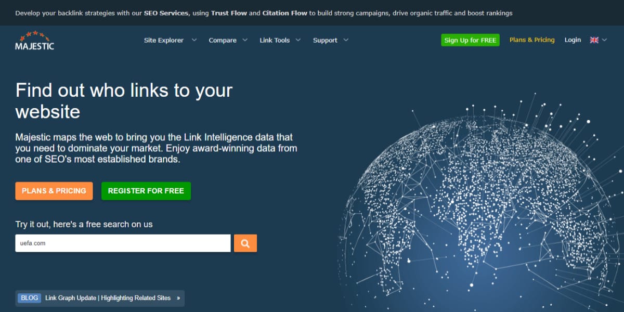Viewport: 624px width, 312px height.
Task: Expand the Compare menu chevron
Action: tap(246, 40)
